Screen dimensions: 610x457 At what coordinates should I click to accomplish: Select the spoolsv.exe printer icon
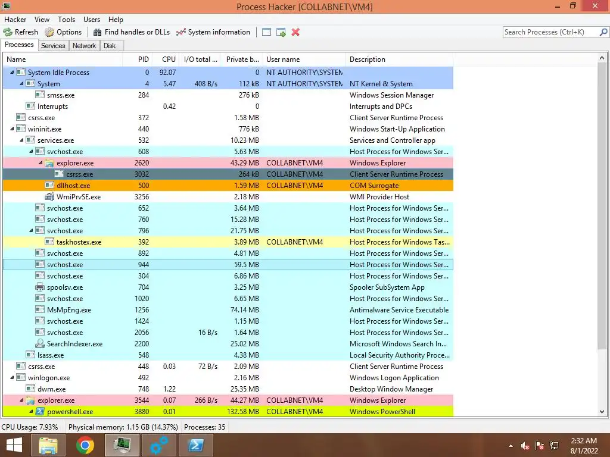40,287
